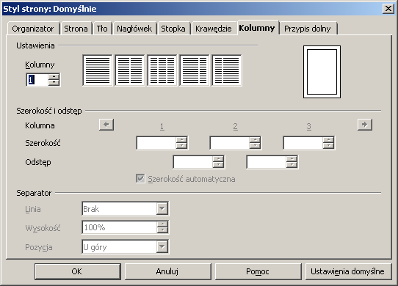This screenshot has width=398, height=286.
Task: Switch to the Krawędzie tab
Action: (213, 29)
